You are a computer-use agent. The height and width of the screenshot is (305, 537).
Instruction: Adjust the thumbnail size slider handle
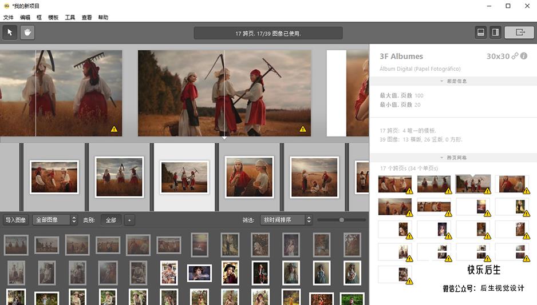coord(341,220)
